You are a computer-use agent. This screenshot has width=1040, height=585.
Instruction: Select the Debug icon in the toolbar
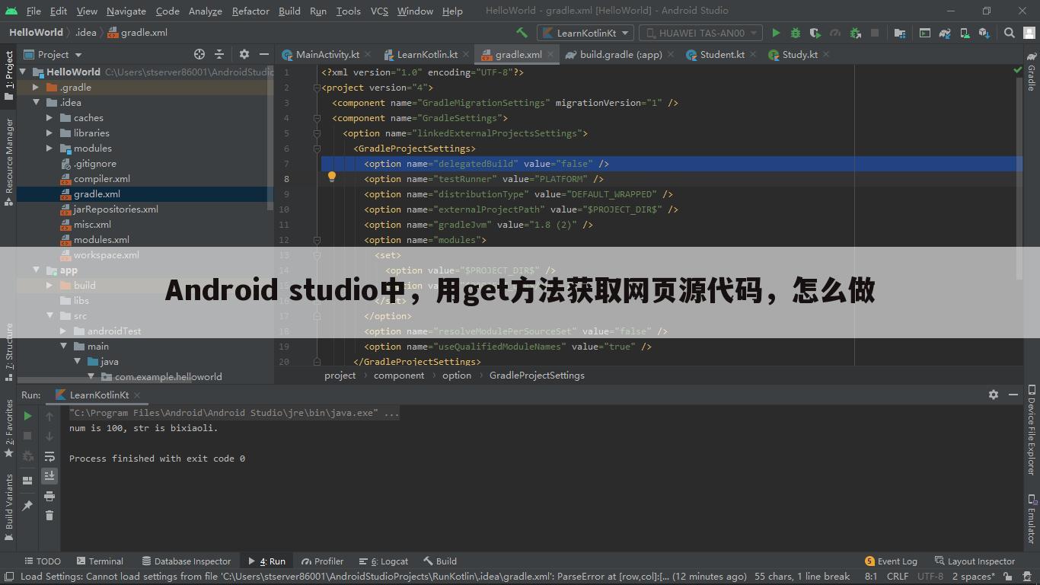794,33
